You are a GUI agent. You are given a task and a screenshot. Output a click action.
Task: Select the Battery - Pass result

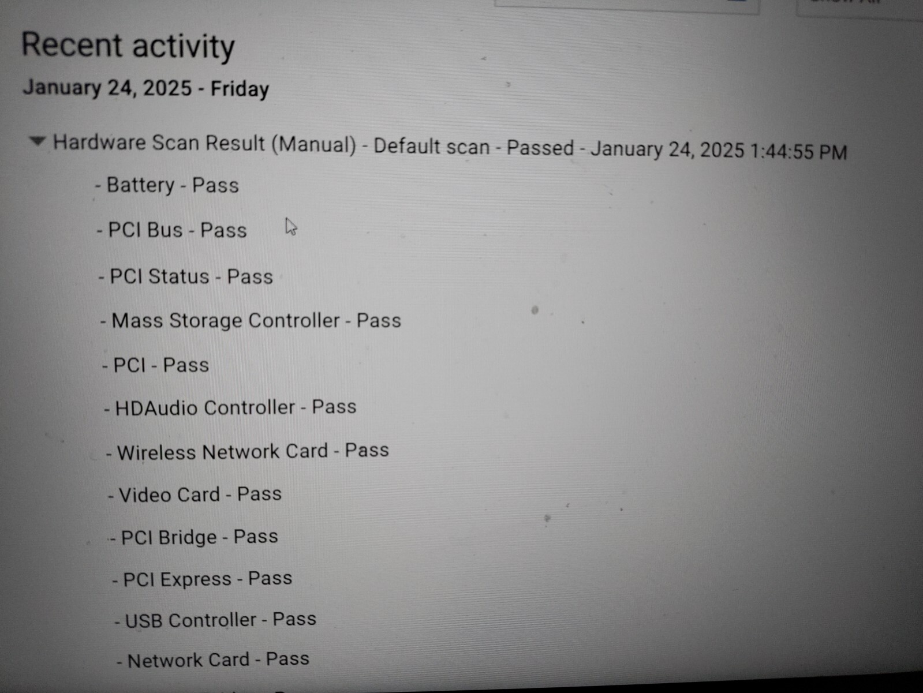pos(167,185)
